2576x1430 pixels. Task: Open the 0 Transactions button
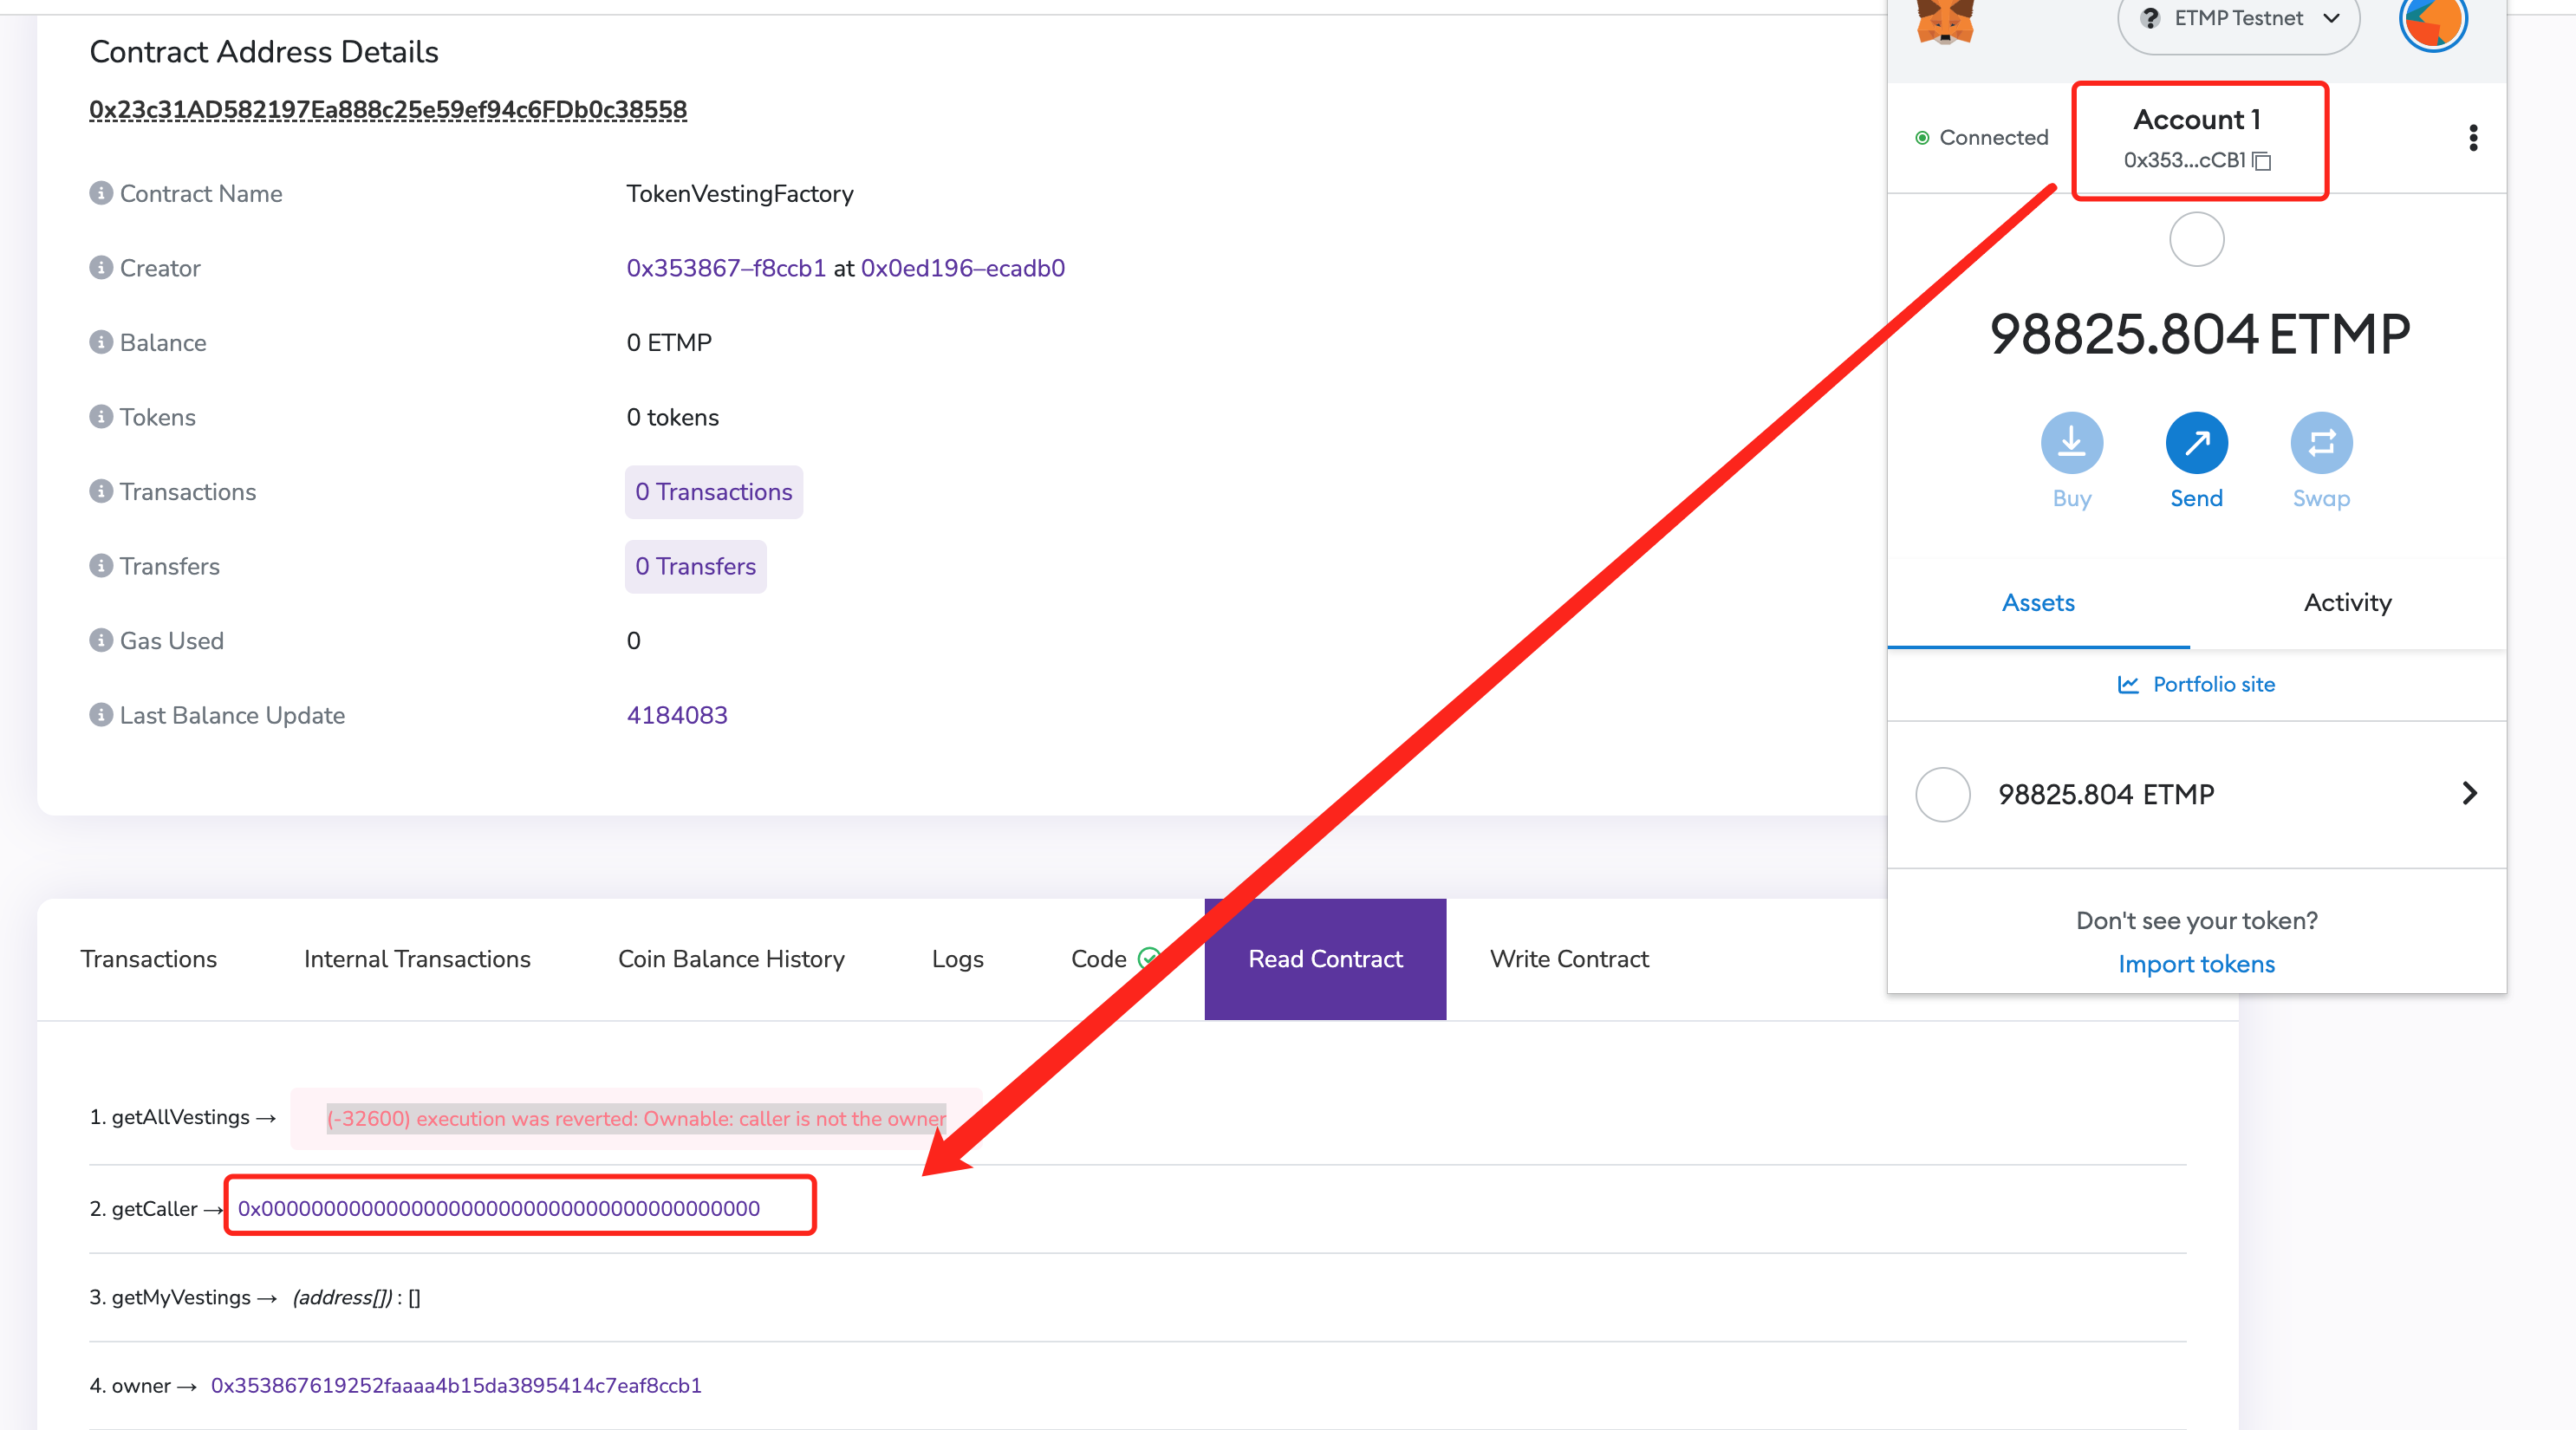(713, 491)
